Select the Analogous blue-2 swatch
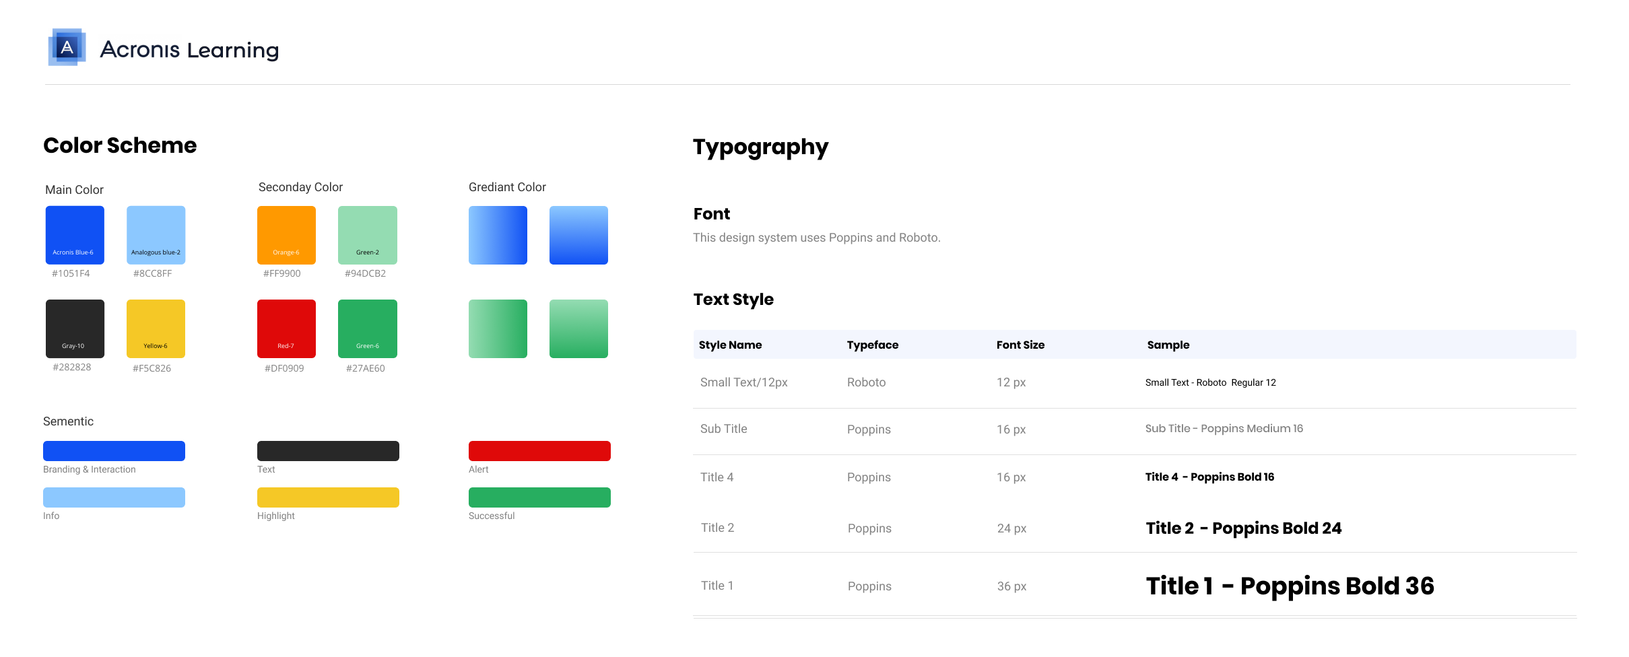1629x657 pixels. coord(156,235)
